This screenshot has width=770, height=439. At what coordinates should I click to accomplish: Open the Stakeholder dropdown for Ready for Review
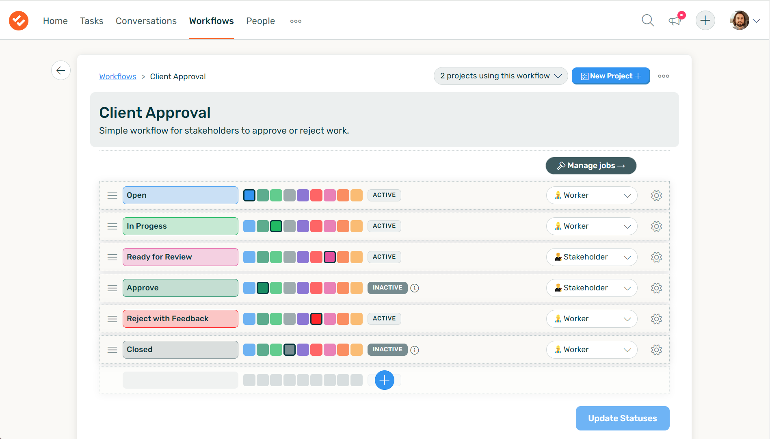click(592, 257)
